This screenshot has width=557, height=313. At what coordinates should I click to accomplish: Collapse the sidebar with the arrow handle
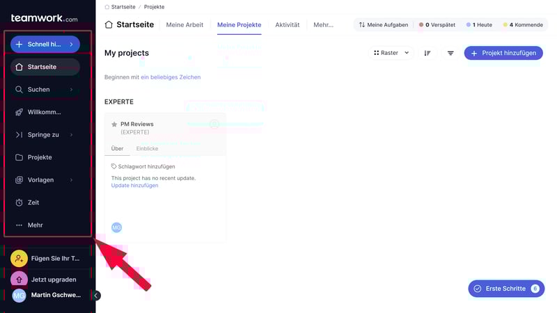click(x=96, y=295)
